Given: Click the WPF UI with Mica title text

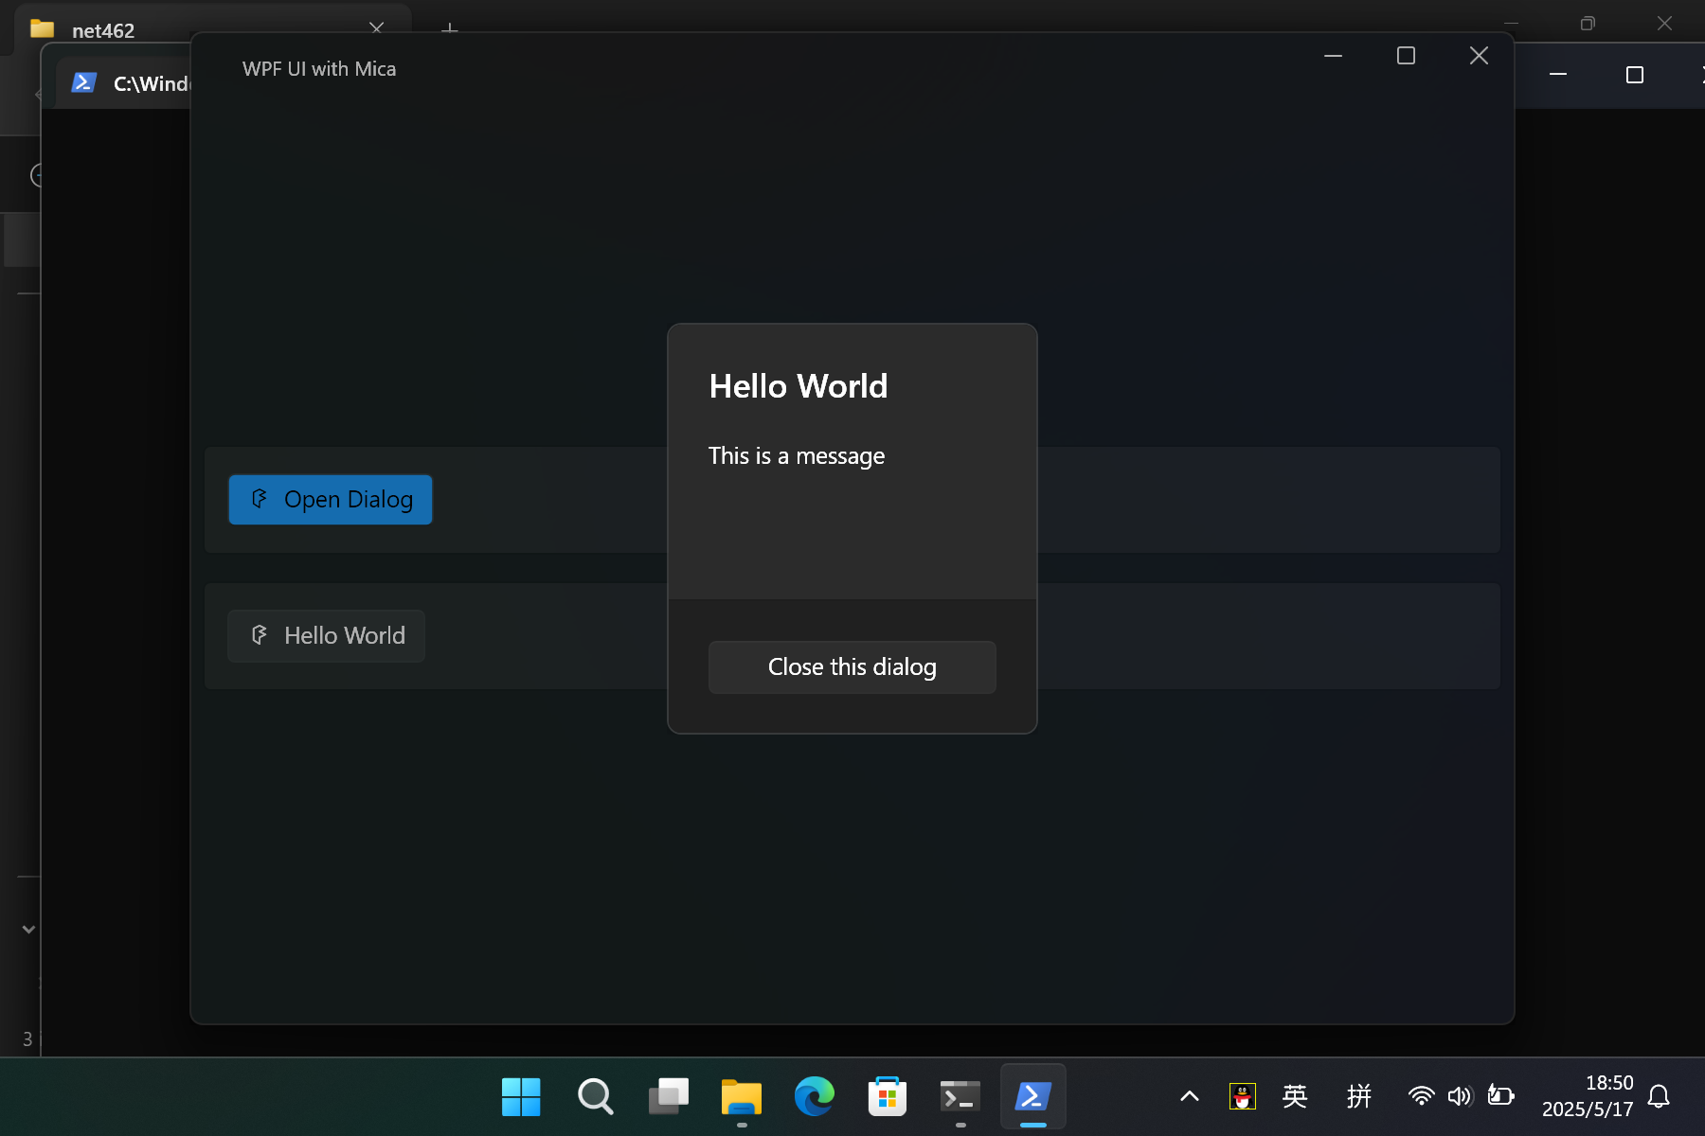Looking at the screenshot, I should [319, 69].
